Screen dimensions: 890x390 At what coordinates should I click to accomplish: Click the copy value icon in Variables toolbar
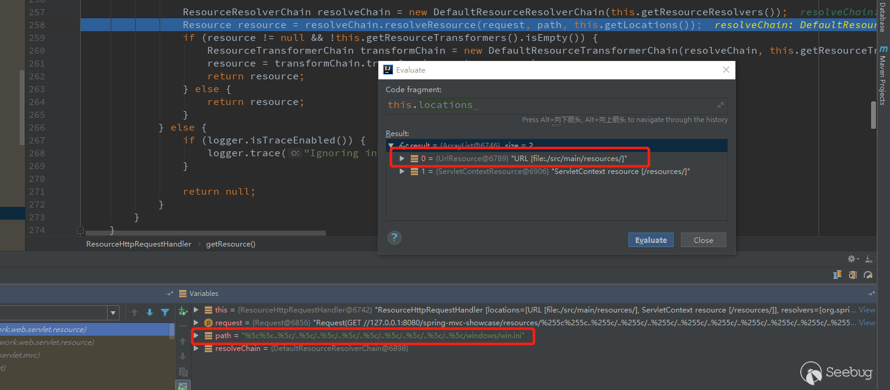(x=183, y=372)
